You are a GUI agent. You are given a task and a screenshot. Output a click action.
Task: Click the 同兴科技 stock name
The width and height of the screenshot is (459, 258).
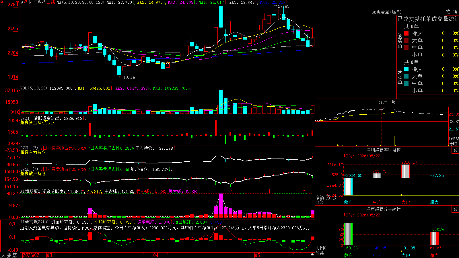[38, 2]
